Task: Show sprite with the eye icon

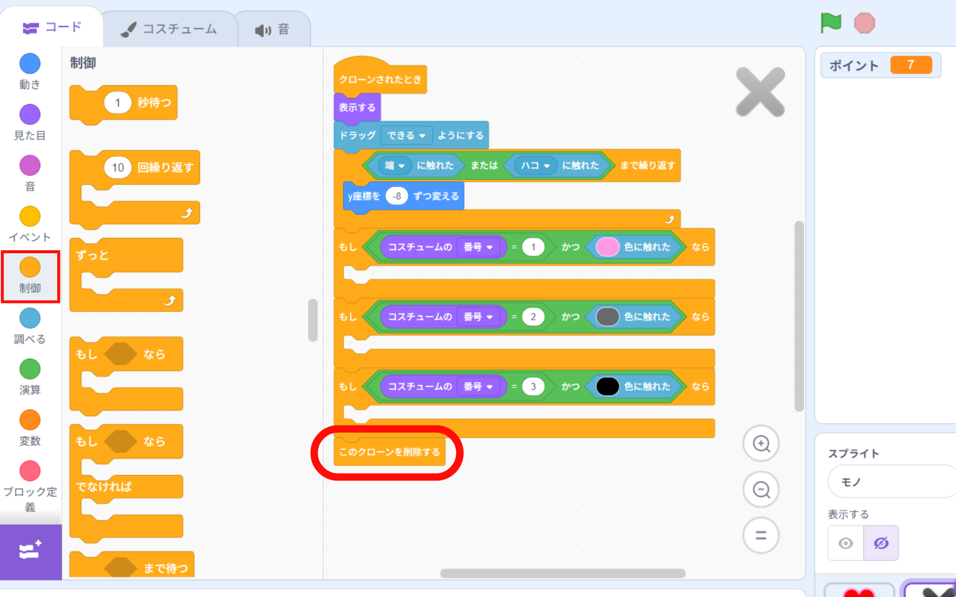Action: coord(845,543)
